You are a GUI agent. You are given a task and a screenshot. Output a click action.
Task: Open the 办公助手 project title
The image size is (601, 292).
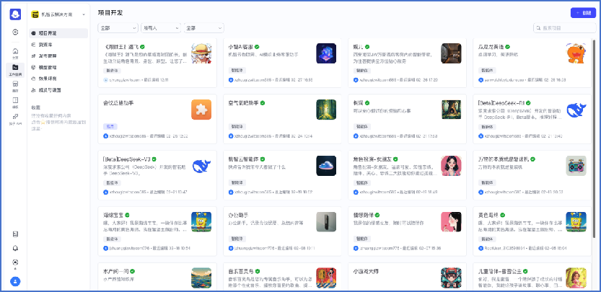pos(238,216)
